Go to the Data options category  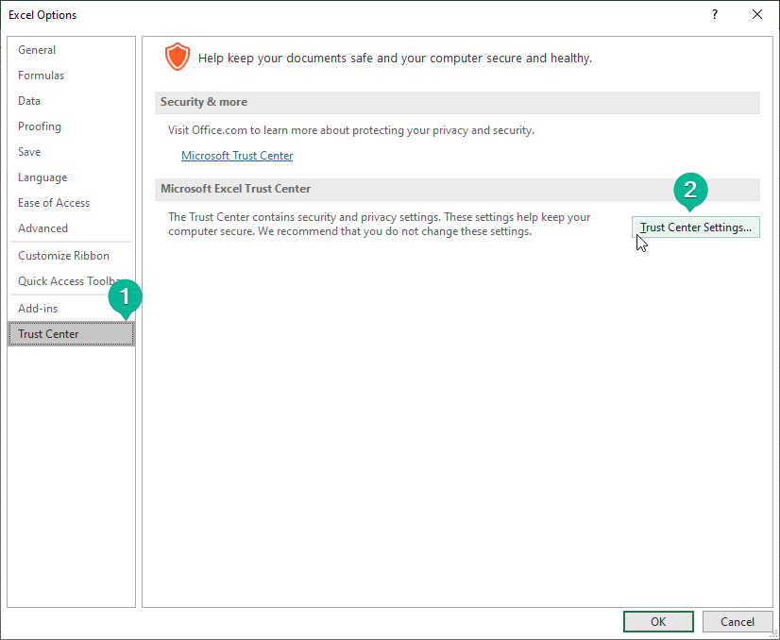71,100
